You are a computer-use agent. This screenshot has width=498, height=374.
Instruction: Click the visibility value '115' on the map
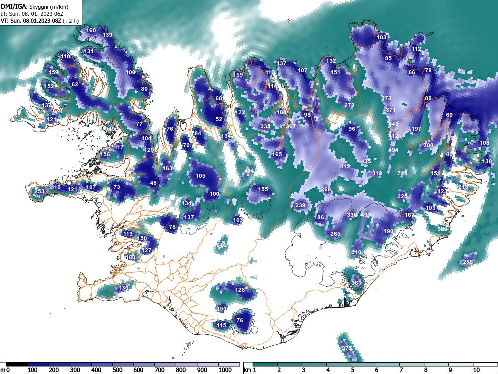pos(222,325)
